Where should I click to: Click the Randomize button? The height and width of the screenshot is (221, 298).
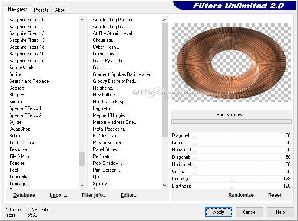pos(241,195)
